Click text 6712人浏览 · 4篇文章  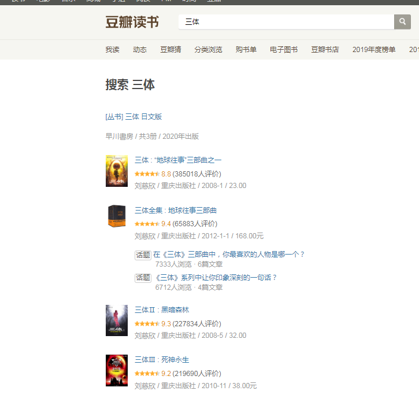click(188, 288)
